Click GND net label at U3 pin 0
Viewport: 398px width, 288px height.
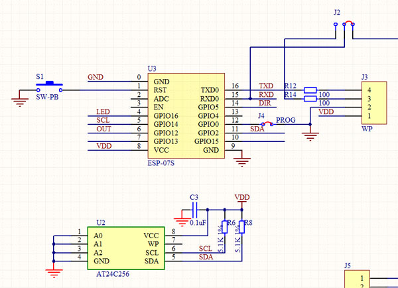point(96,77)
